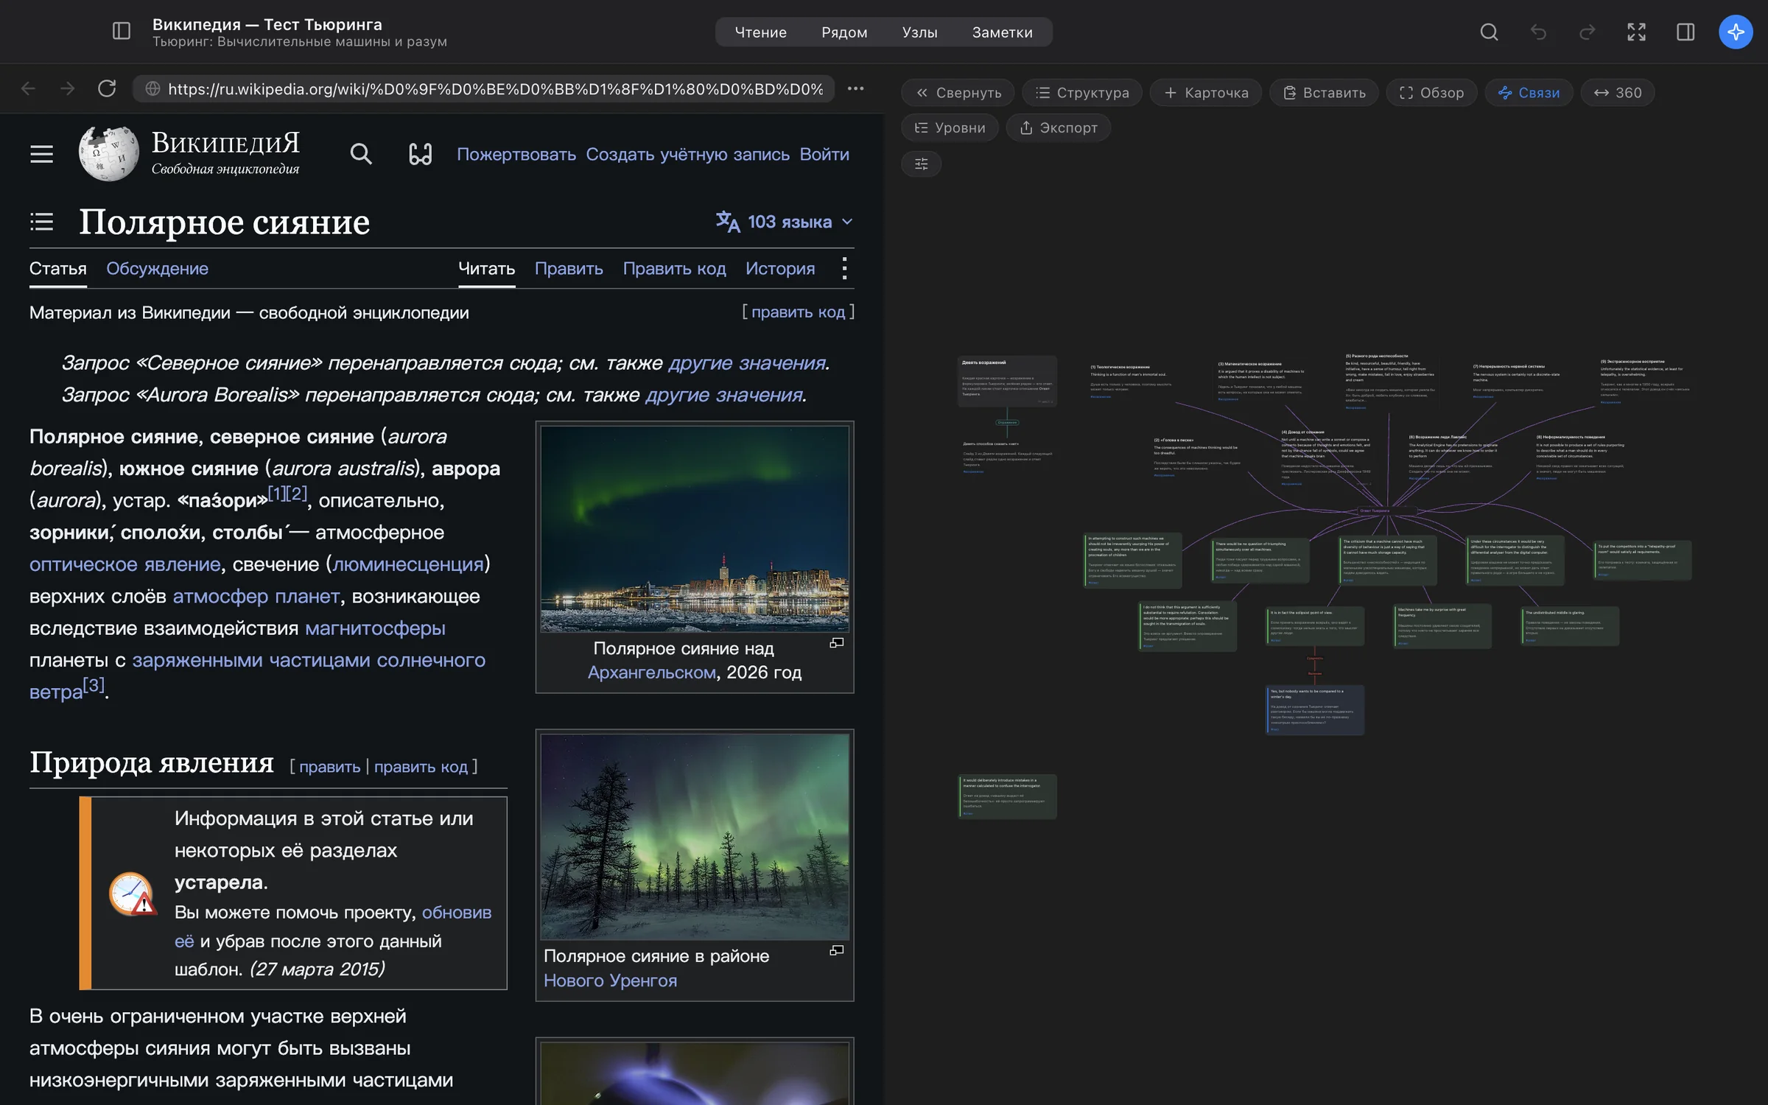Open the Структура outline button

1081,93
